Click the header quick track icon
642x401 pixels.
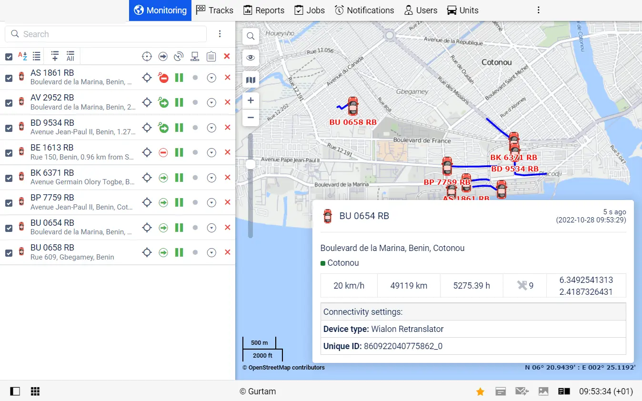[x=179, y=57]
